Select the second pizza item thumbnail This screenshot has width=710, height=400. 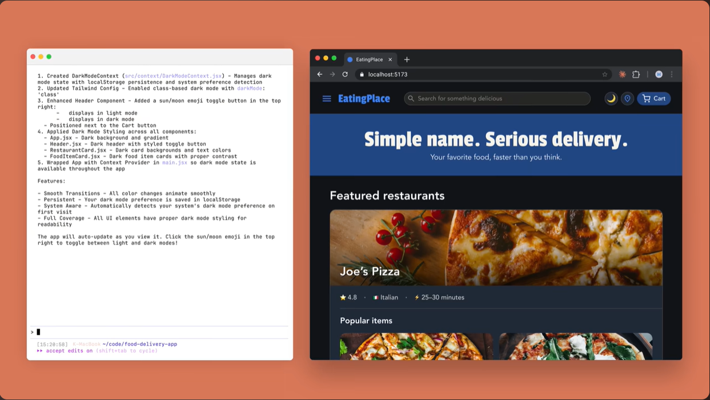click(x=576, y=346)
